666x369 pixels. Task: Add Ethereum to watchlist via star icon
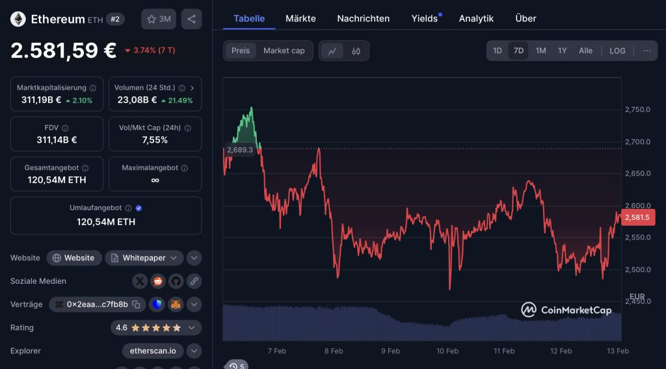(159, 19)
